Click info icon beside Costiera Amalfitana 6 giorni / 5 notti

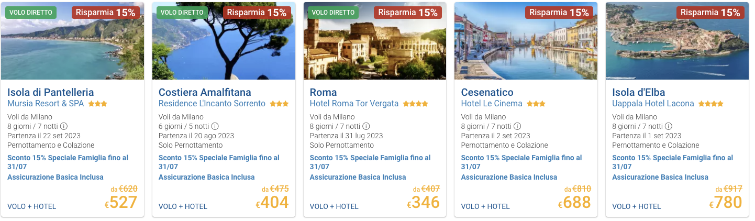215,126
